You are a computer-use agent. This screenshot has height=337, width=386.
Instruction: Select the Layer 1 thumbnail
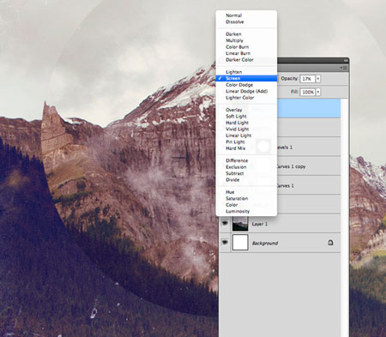[x=240, y=223]
